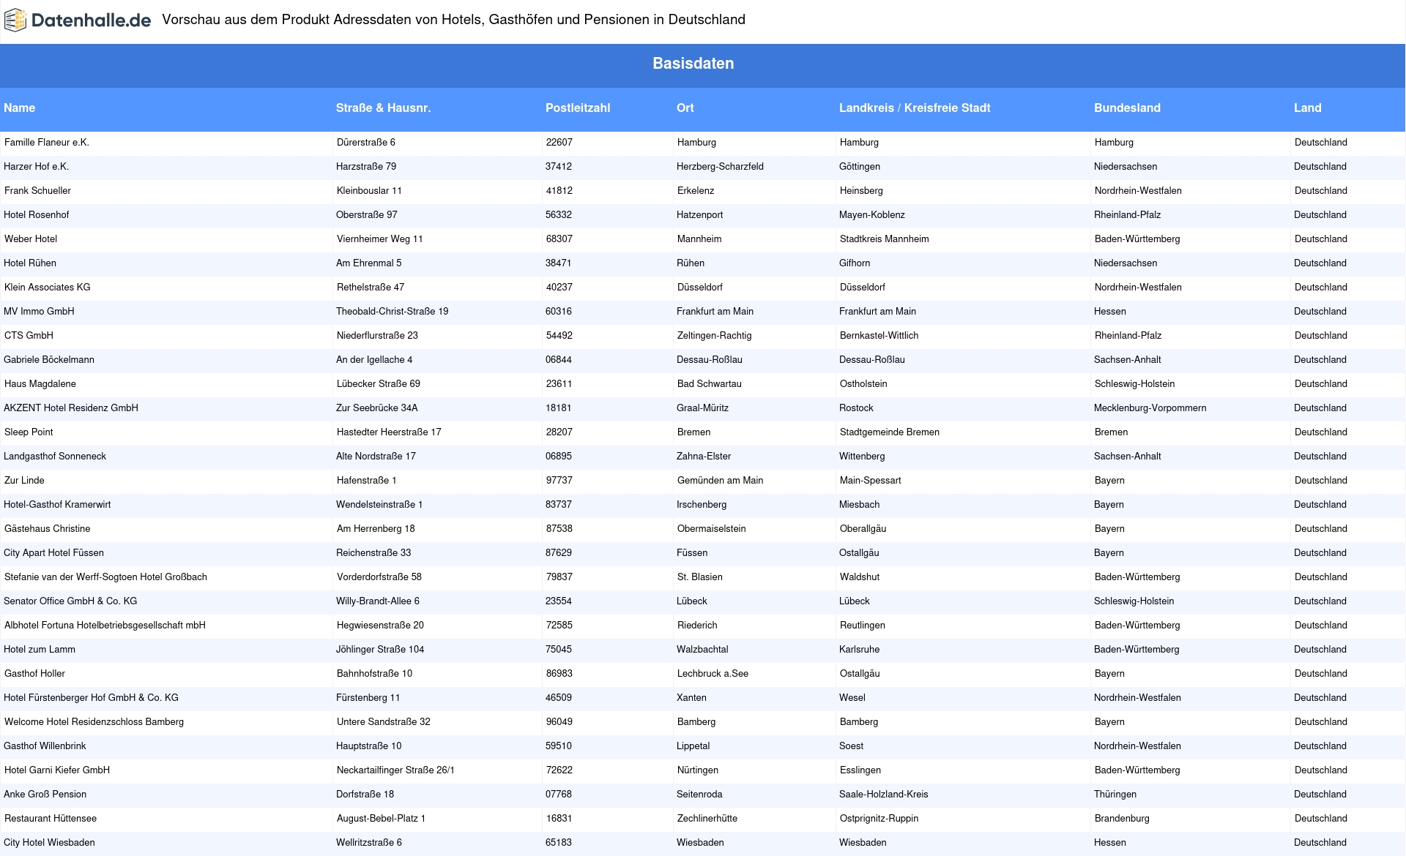Select the Ort cell Zeltingen-Rachtig

715,336
